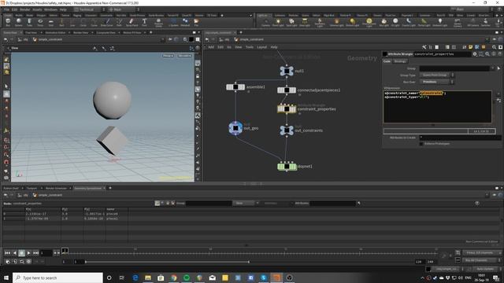Jump to first frame
This screenshot has height=283, width=504.
7,253
